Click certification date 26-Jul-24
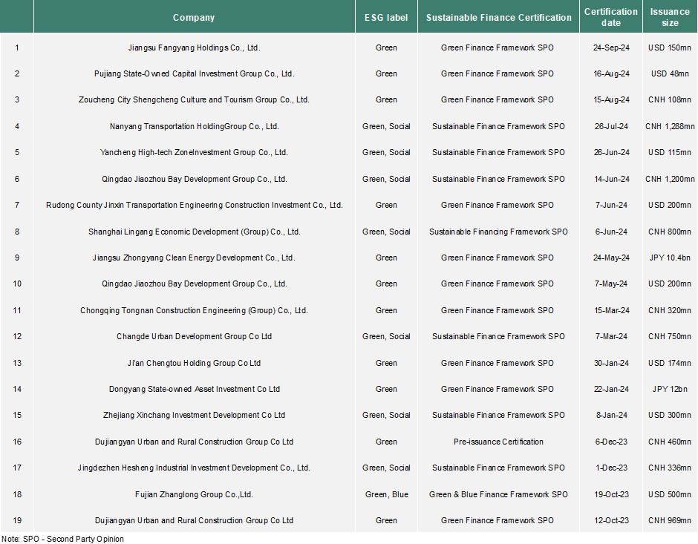This screenshot has width=698, height=544. [611, 126]
